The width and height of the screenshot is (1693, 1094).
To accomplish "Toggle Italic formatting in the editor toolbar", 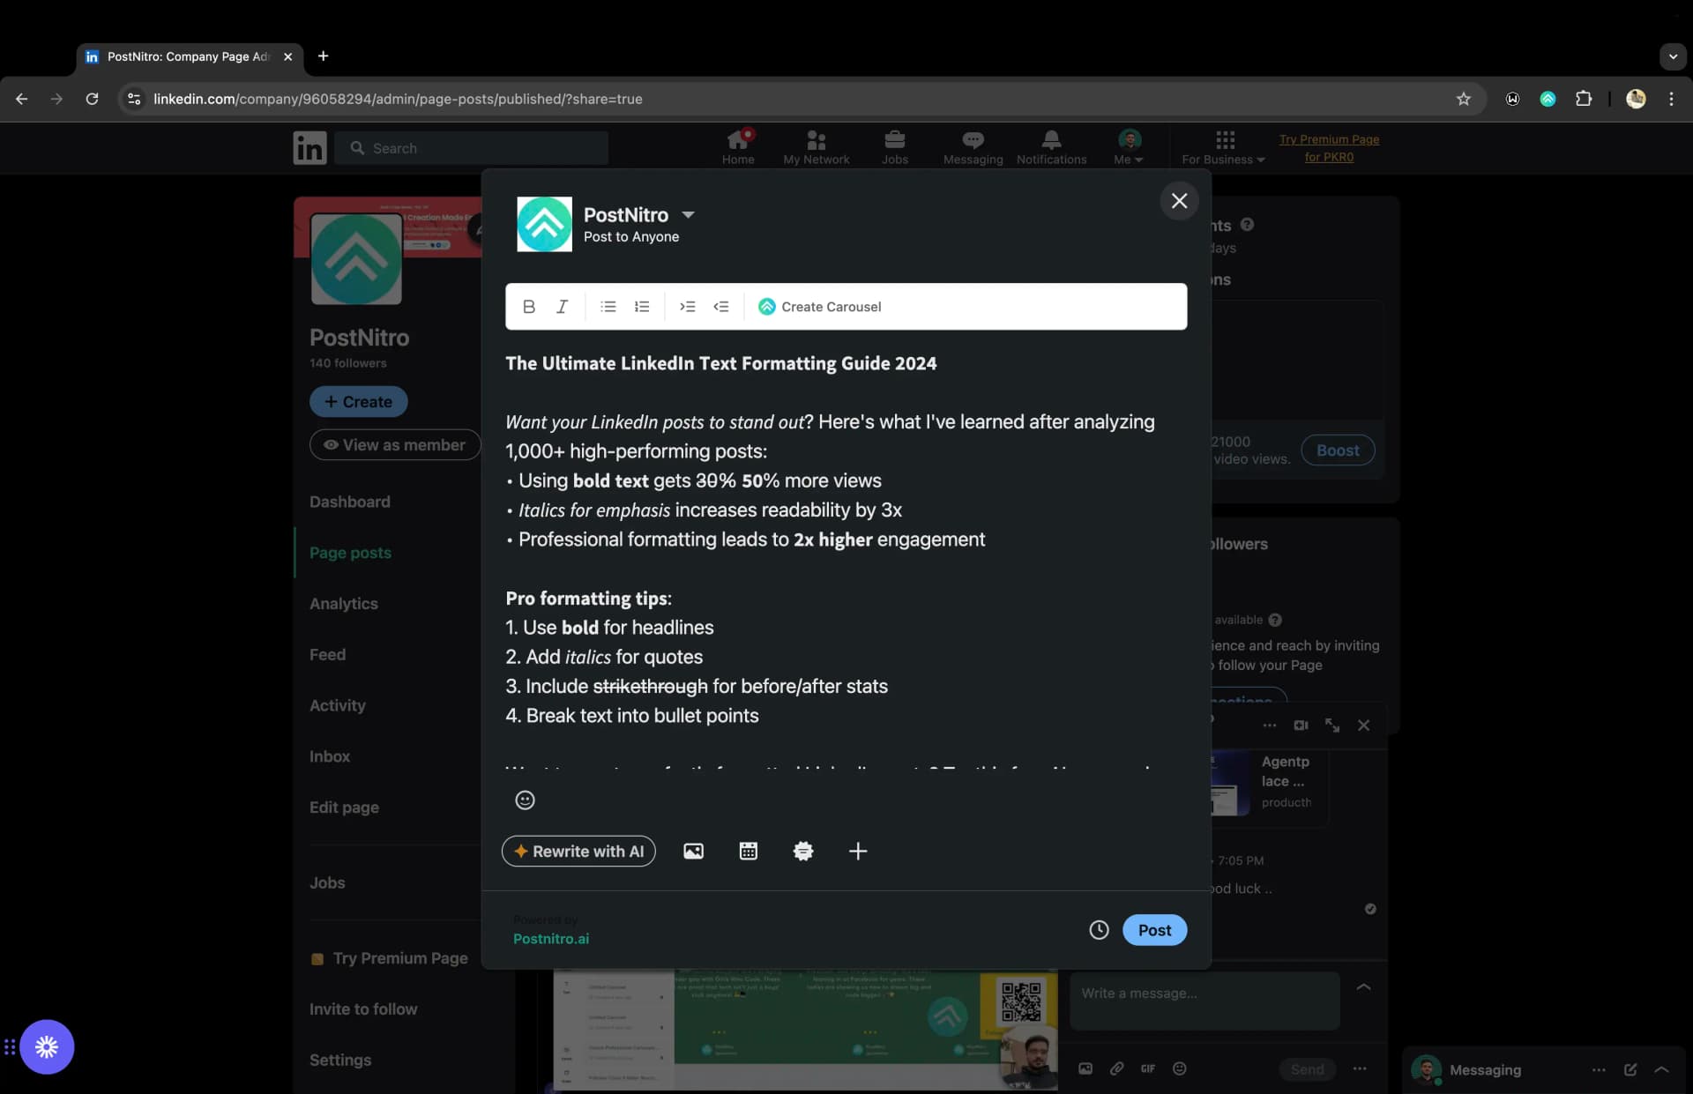I will pyautogui.click(x=562, y=306).
